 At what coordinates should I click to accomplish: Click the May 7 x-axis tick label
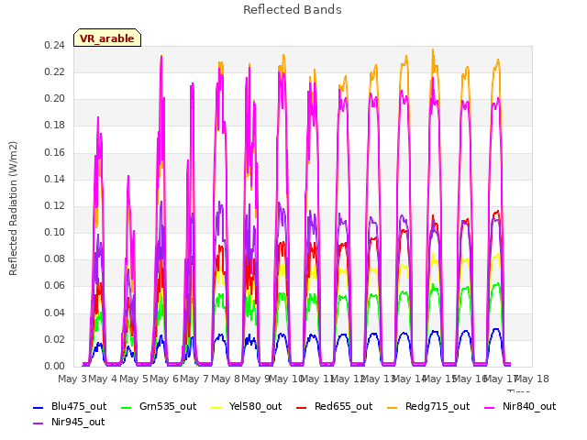coord(194,379)
